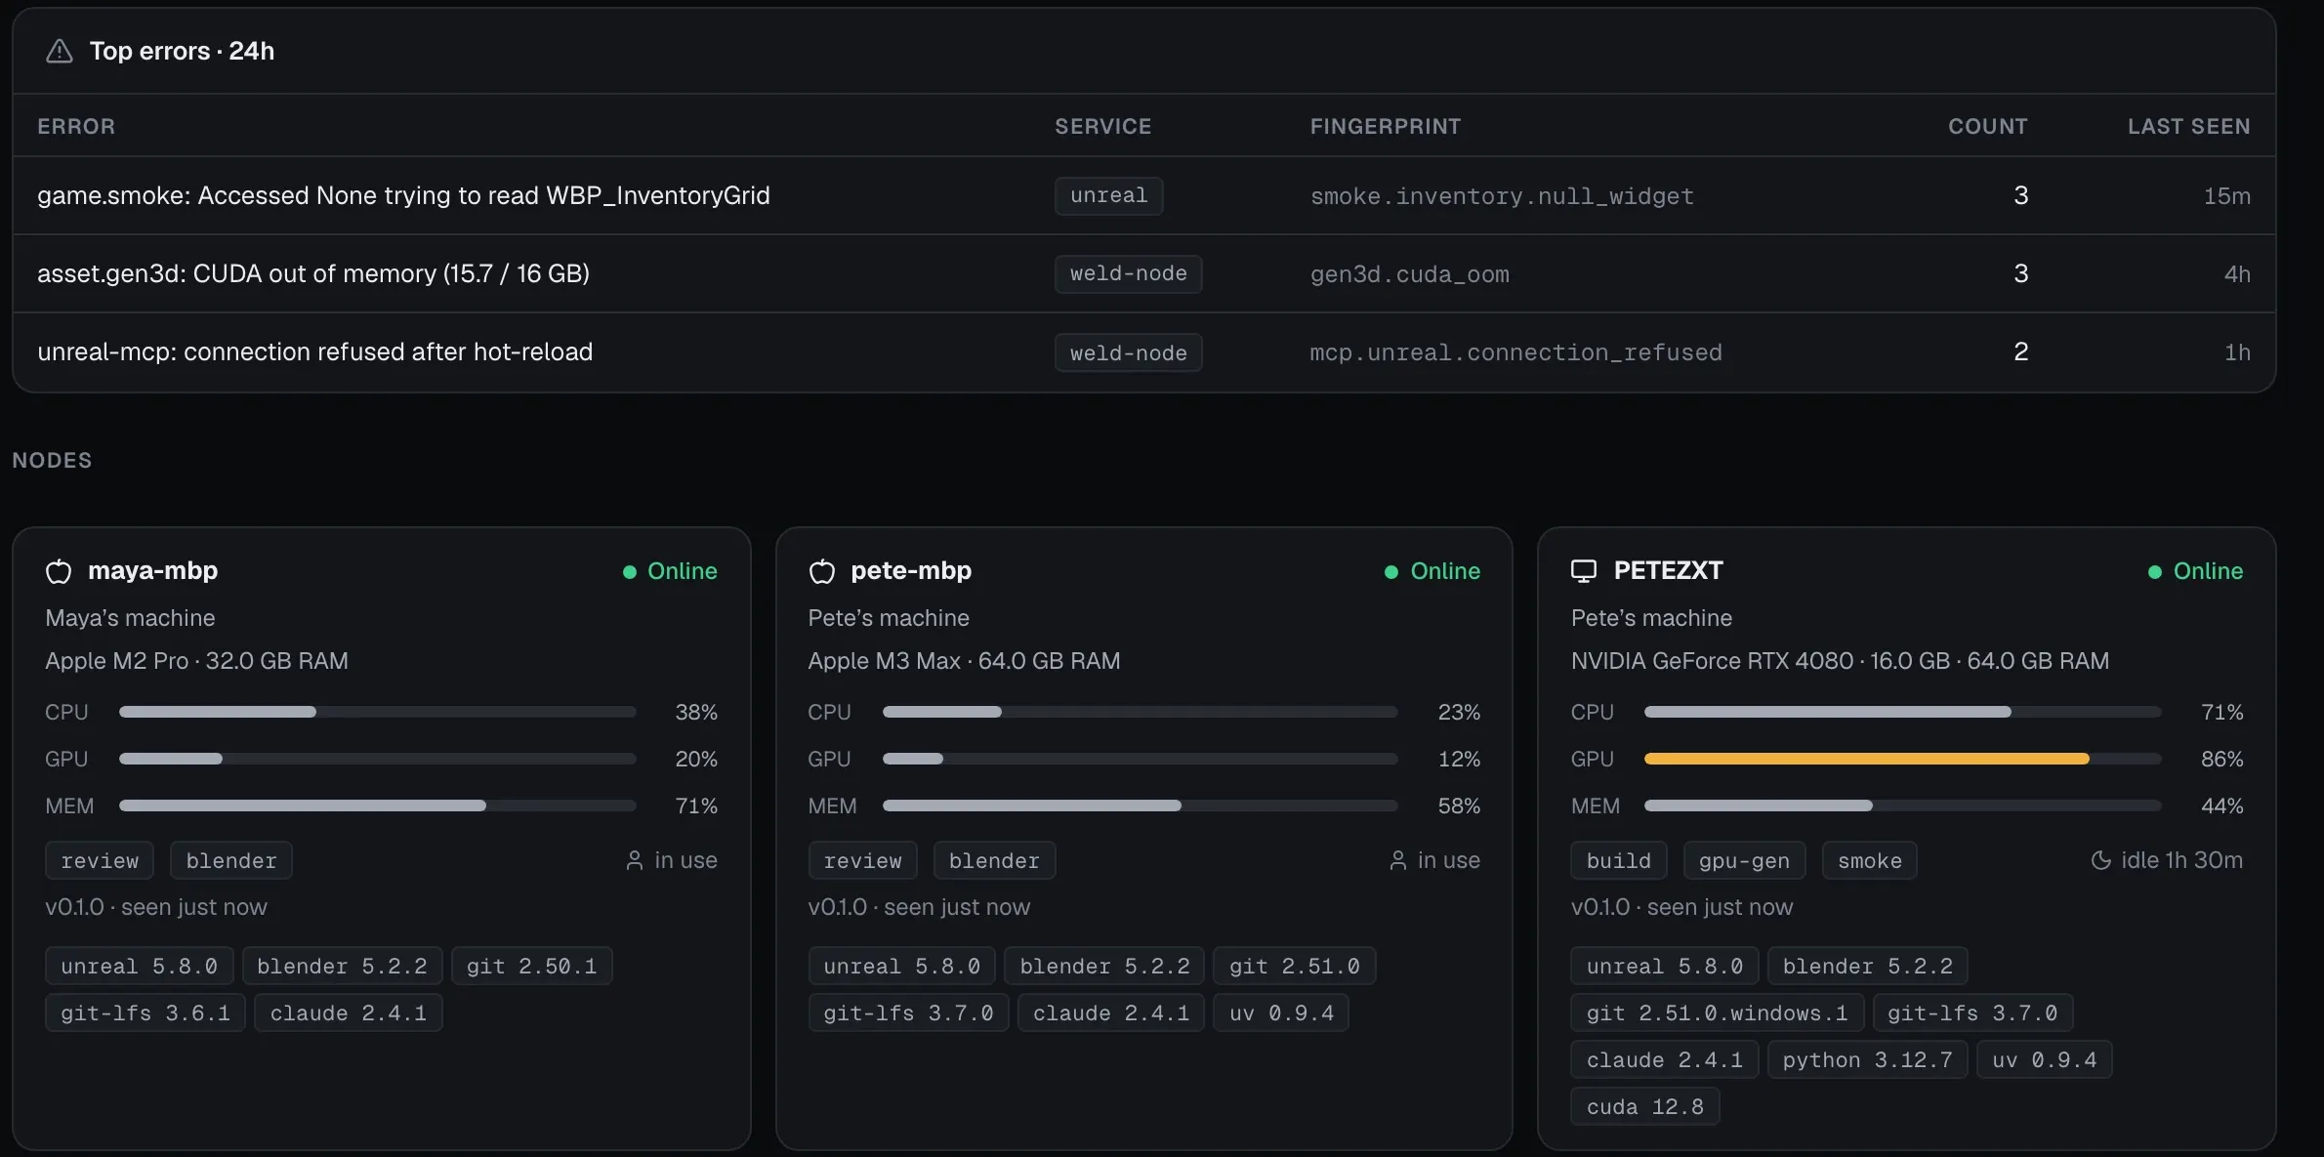This screenshot has width=2324, height=1157.
Task: Click green Online status dot on pete-mbp
Action: [x=1391, y=572]
